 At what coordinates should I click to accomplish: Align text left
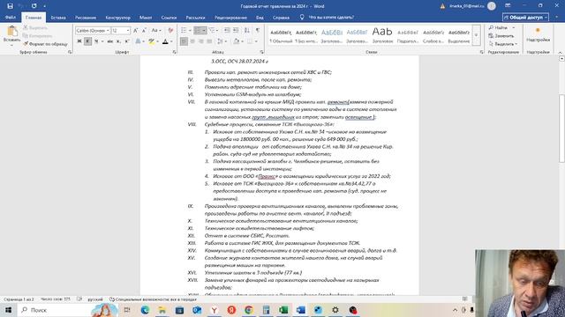pyautogui.click(x=184, y=41)
